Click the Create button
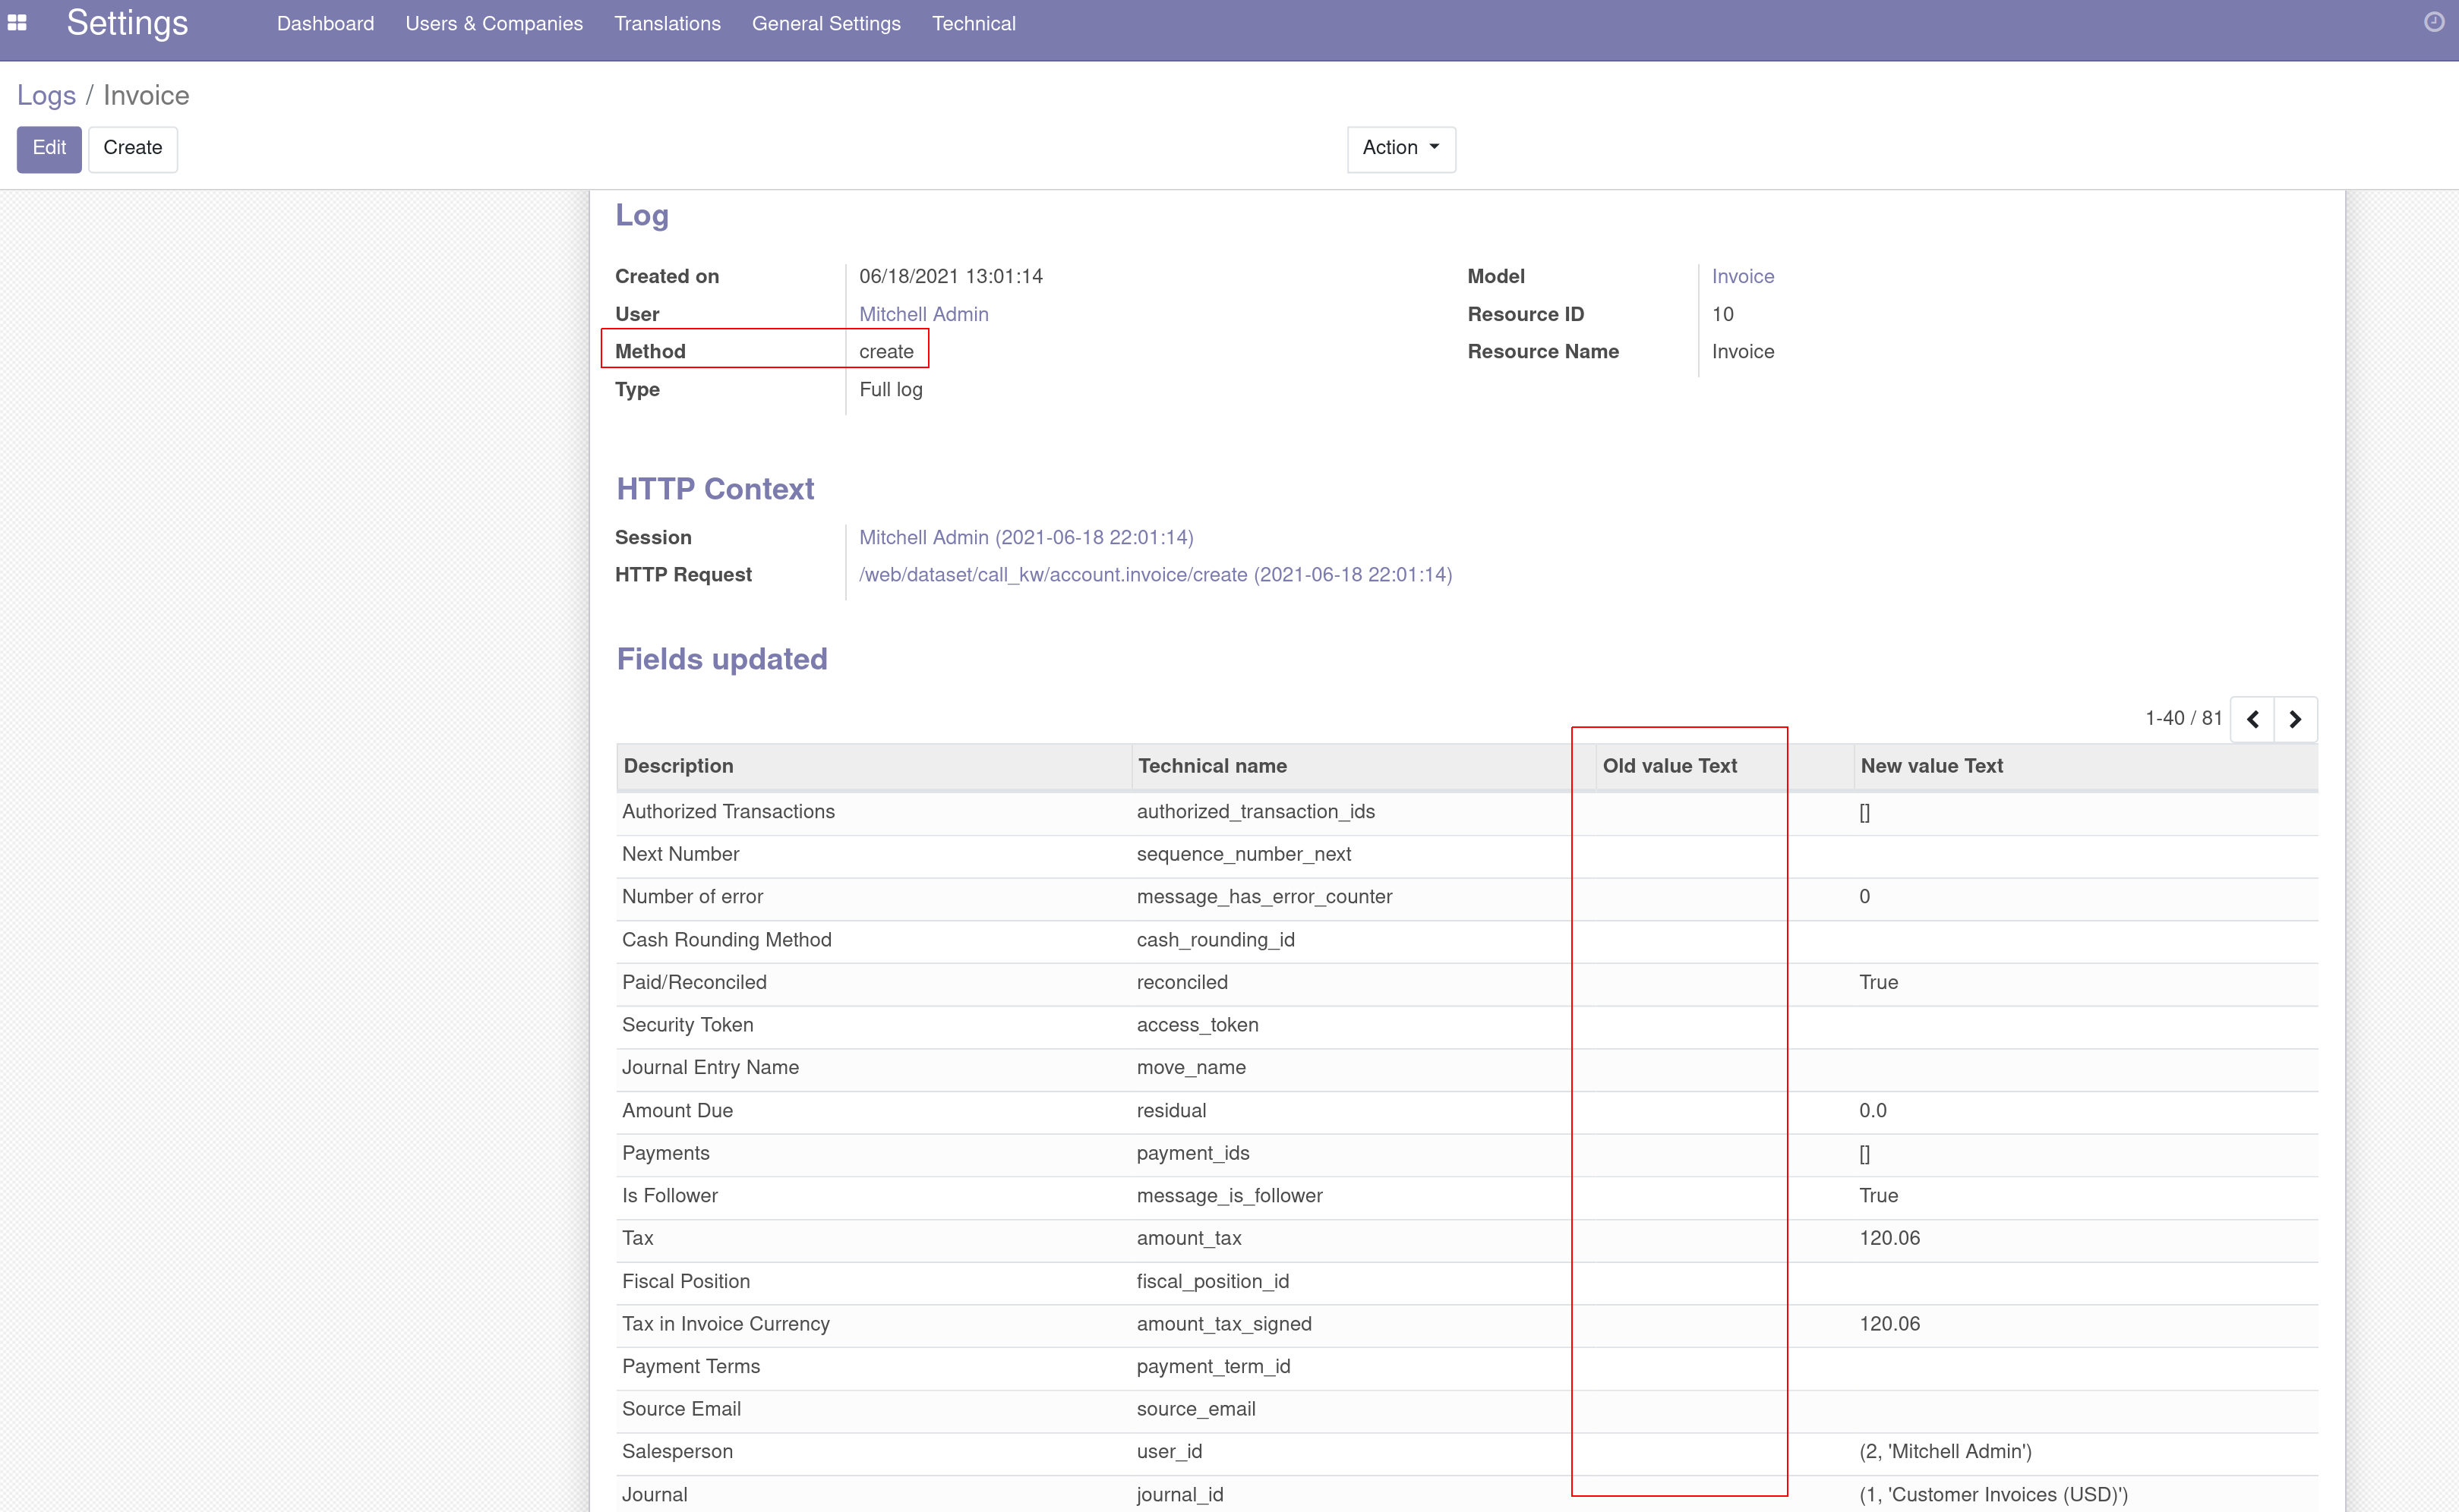The width and height of the screenshot is (2459, 1512). (132, 148)
